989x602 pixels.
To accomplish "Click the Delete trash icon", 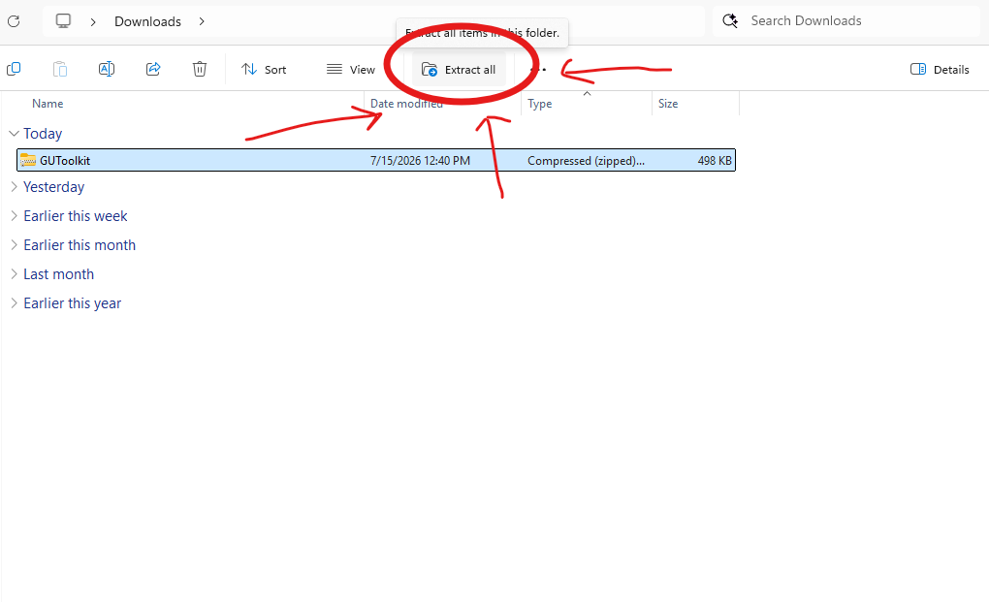I will pos(200,69).
